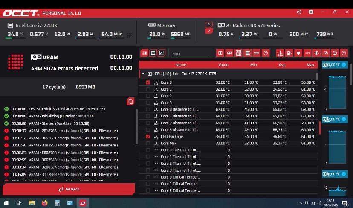Image resolution: width=353 pixels, height=208 pixels.
Task: Select GPU 1 in the GPU selector
Action: (x=209, y=25)
